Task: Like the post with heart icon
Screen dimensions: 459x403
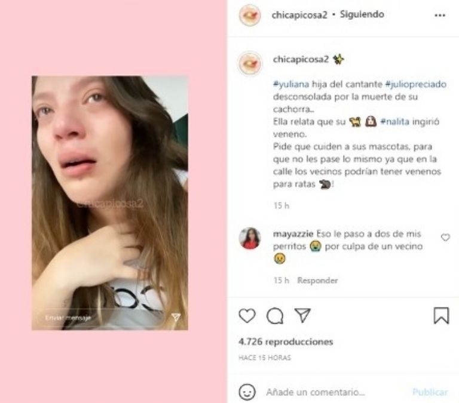Action: (247, 316)
